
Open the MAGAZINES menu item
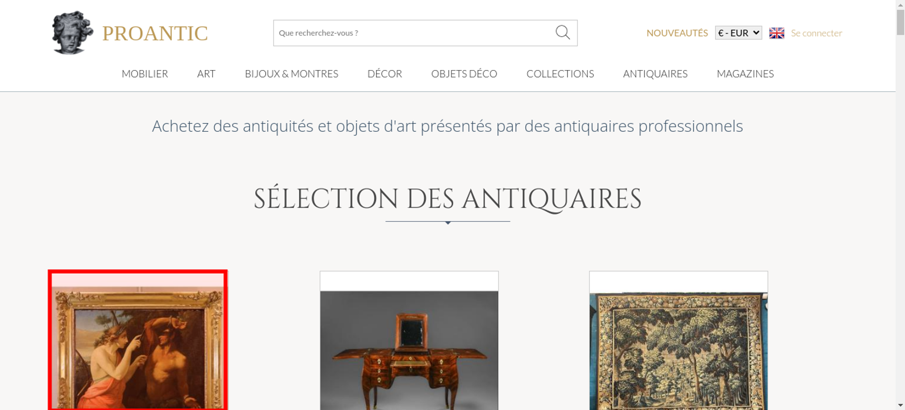tap(745, 74)
